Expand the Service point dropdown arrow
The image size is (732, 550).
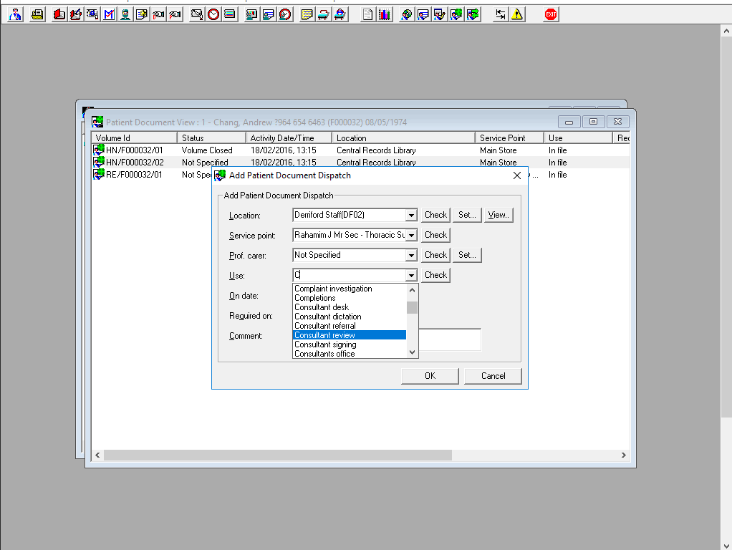click(411, 236)
